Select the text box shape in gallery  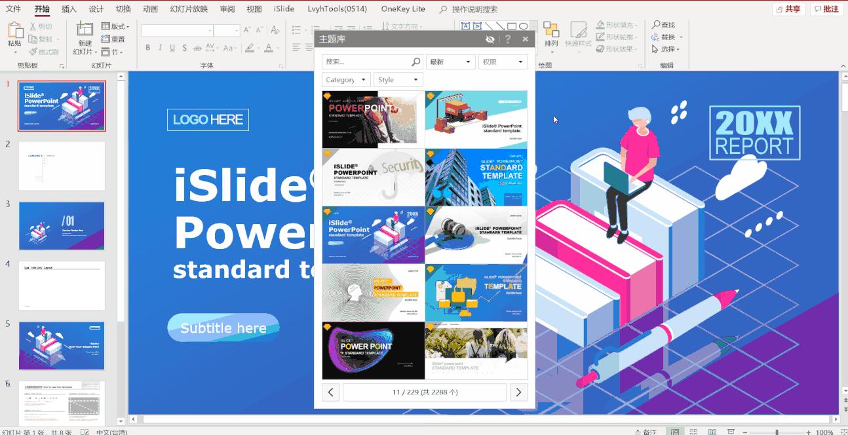click(466, 26)
